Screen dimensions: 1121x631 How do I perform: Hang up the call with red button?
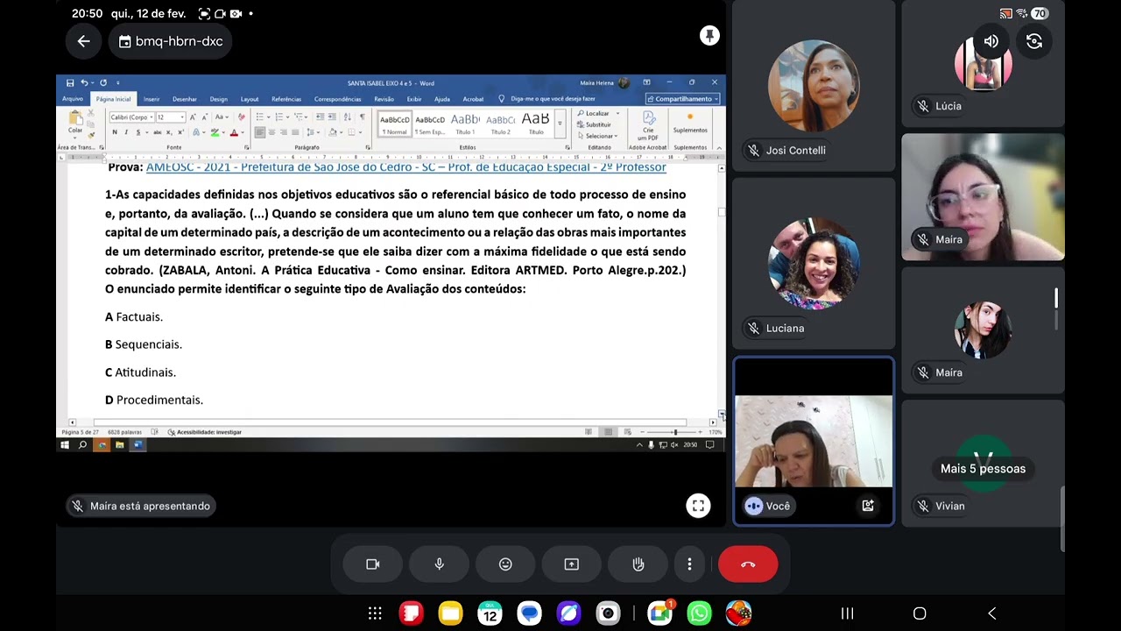[748, 564]
